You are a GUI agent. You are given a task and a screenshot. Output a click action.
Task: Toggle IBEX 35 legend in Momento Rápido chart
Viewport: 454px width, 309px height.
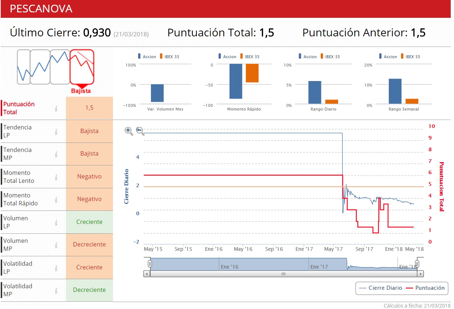[250, 56]
